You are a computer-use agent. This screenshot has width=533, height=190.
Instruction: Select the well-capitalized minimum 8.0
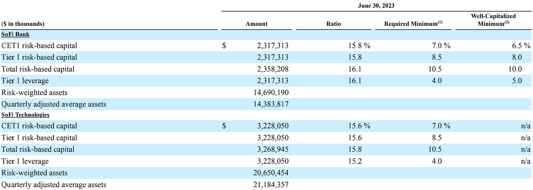click(517, 57)
